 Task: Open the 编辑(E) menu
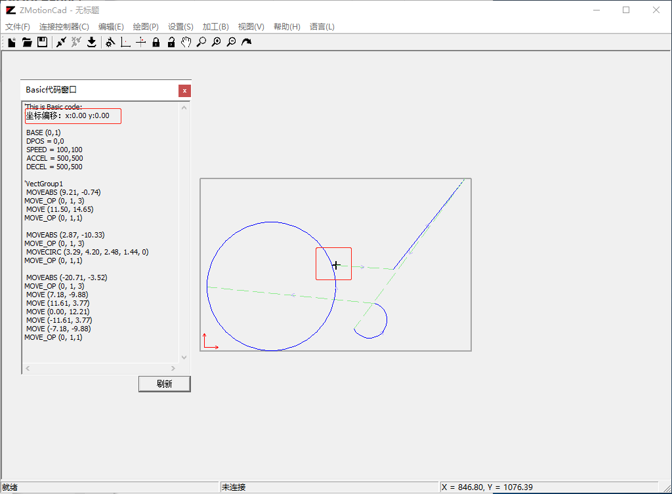pos(111,26)
